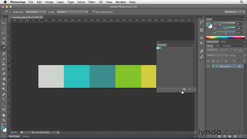
Task: Select the Pen tool
Action: (x=3, y=94)
